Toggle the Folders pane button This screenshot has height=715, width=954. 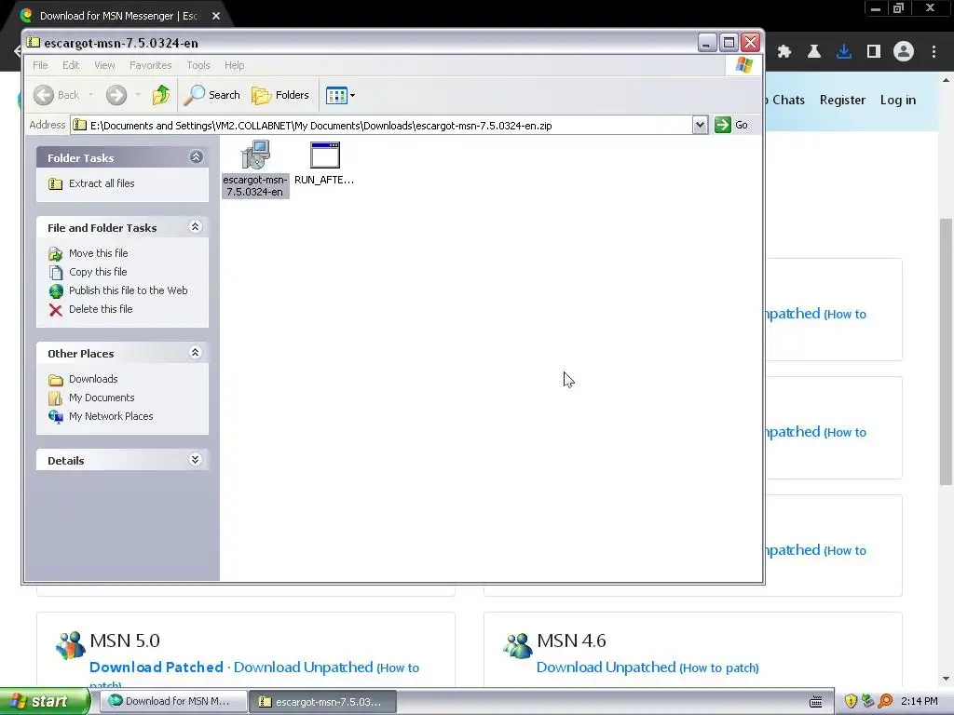280,95
